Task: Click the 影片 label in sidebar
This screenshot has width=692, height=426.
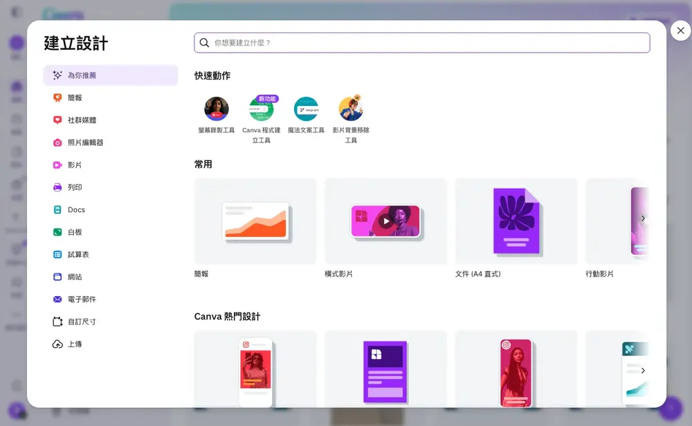Action: pyautogui.click(x=75, y=165)
